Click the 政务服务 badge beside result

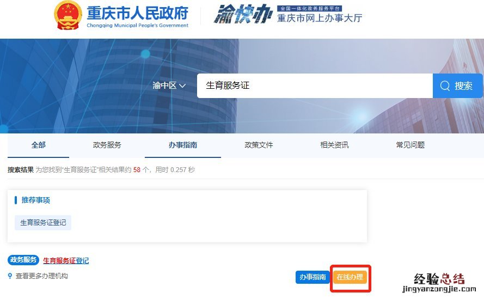[23, 260]
